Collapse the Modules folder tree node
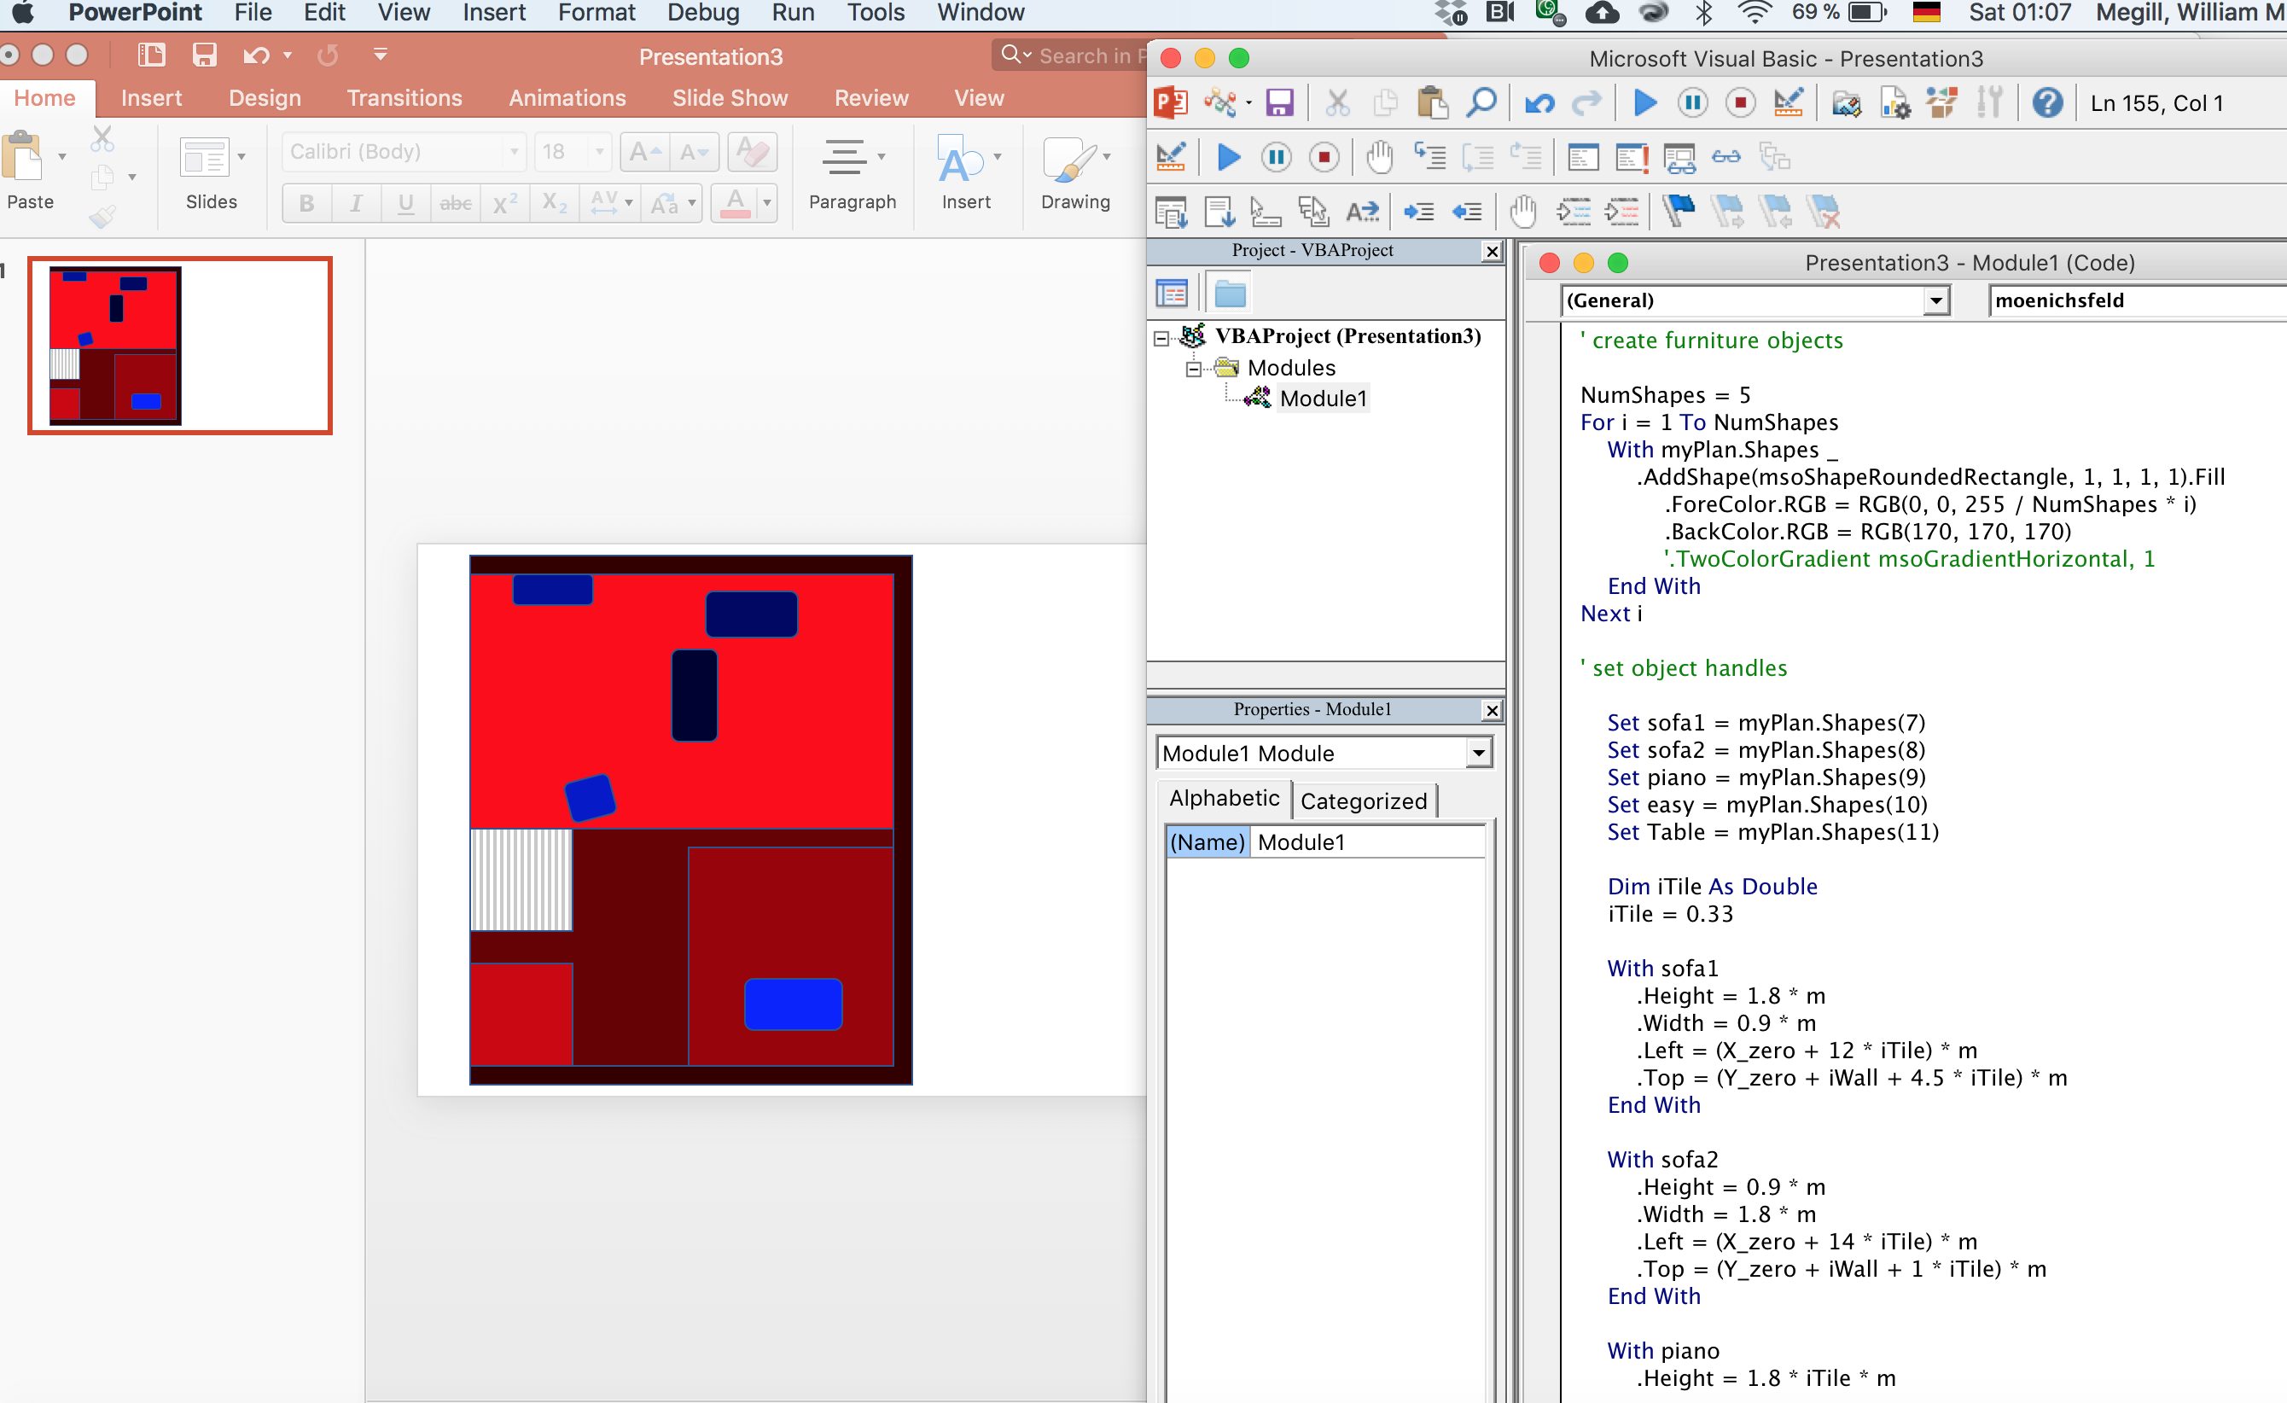 click(x=1193, y=369)
